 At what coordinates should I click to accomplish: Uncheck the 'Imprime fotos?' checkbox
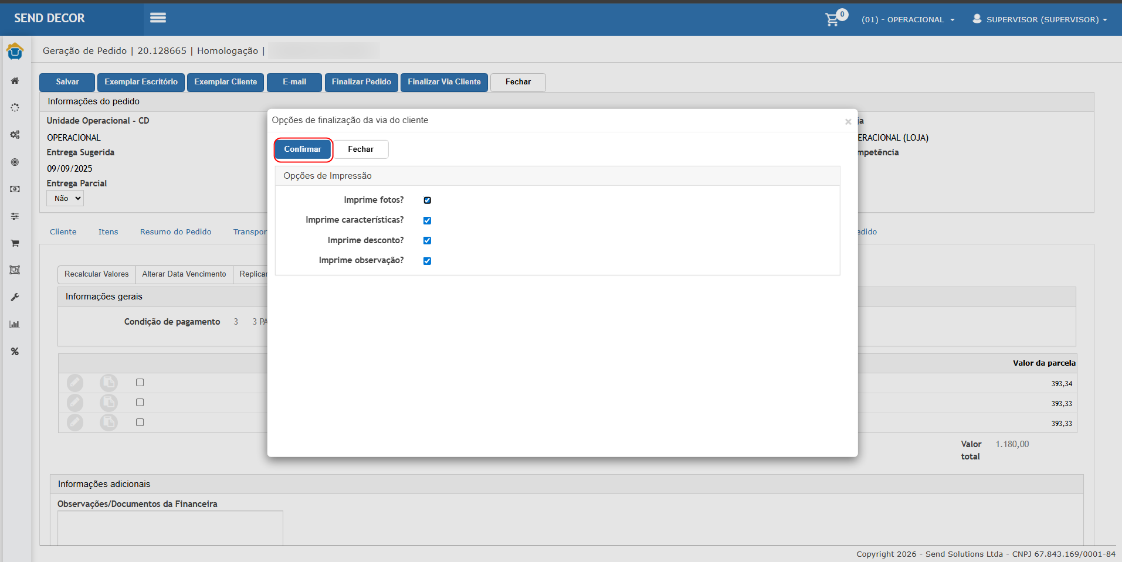(x=427, y=200)
